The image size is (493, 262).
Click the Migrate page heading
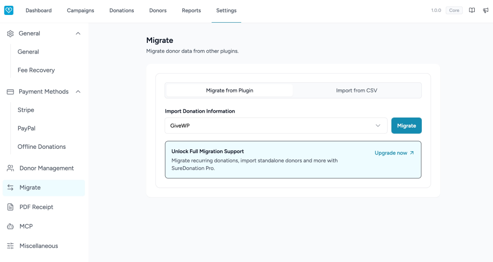coord(160,40)
